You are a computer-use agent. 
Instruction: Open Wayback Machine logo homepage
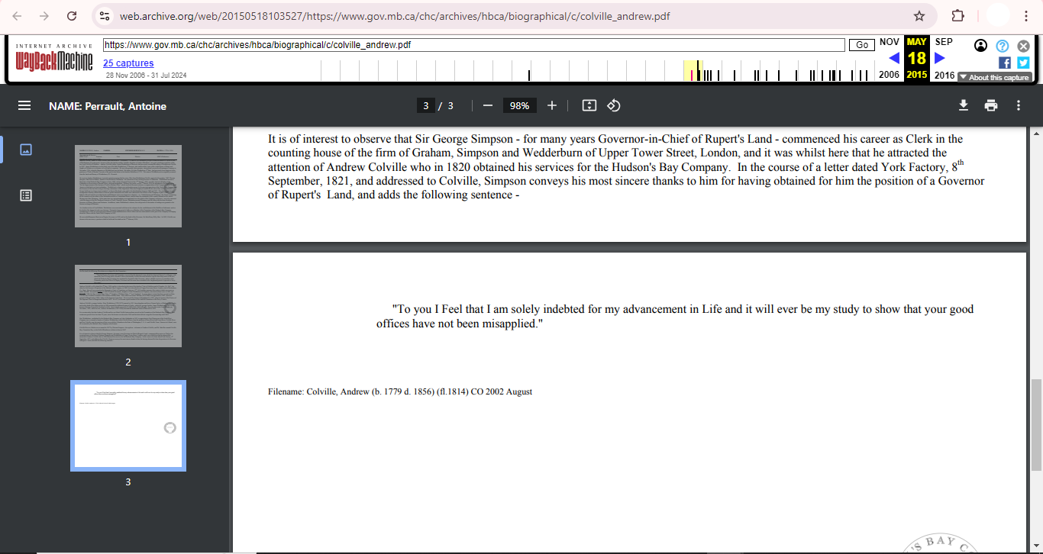tap(53, 58)
